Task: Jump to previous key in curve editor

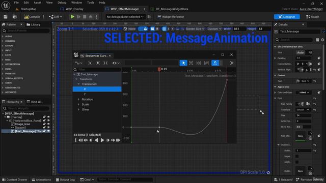Action: tap(86, 140)
